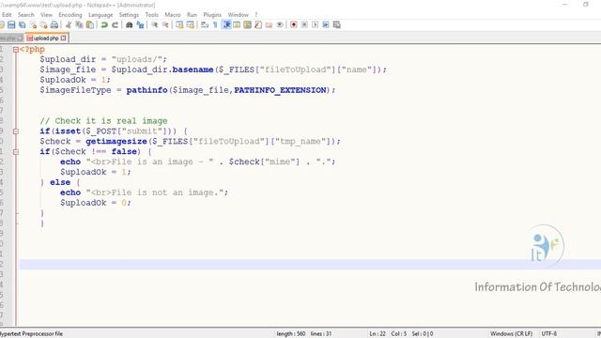This screenshot has height=338, width=601.
Task: Click the restore window button in the title bar
Action: (x=586, y=5)
